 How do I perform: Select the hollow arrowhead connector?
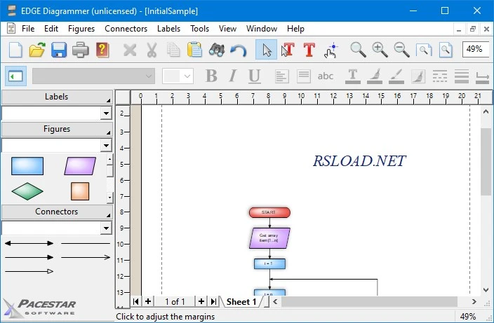click(29, 271)
